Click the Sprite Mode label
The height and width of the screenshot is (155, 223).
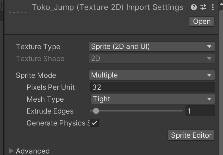[36, 75]
